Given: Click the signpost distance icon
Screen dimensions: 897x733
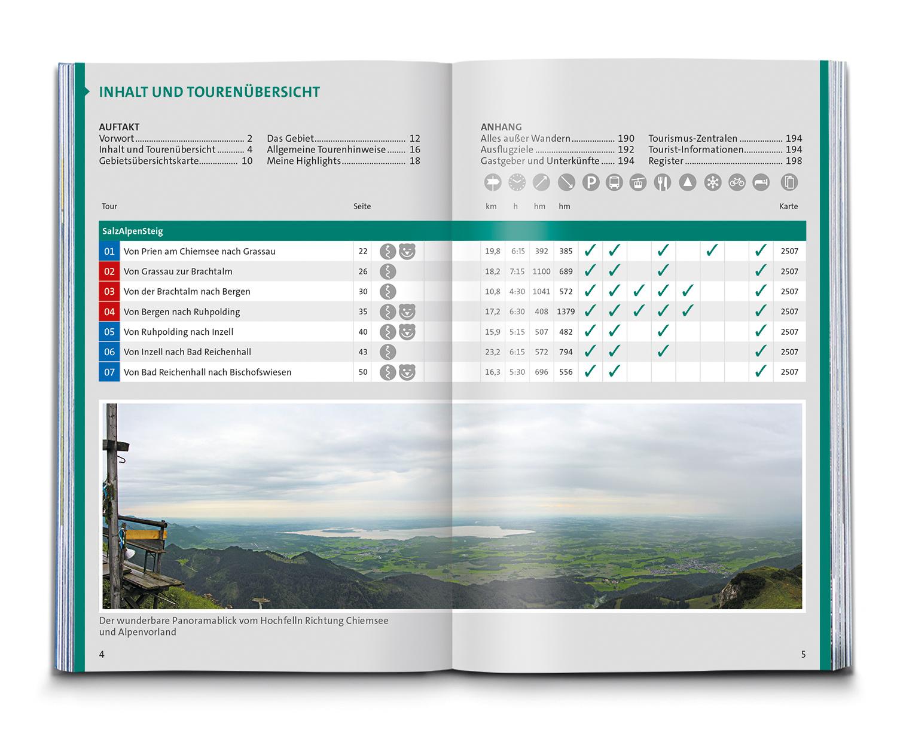Looking at the screenshot, I should click(492, 182).
